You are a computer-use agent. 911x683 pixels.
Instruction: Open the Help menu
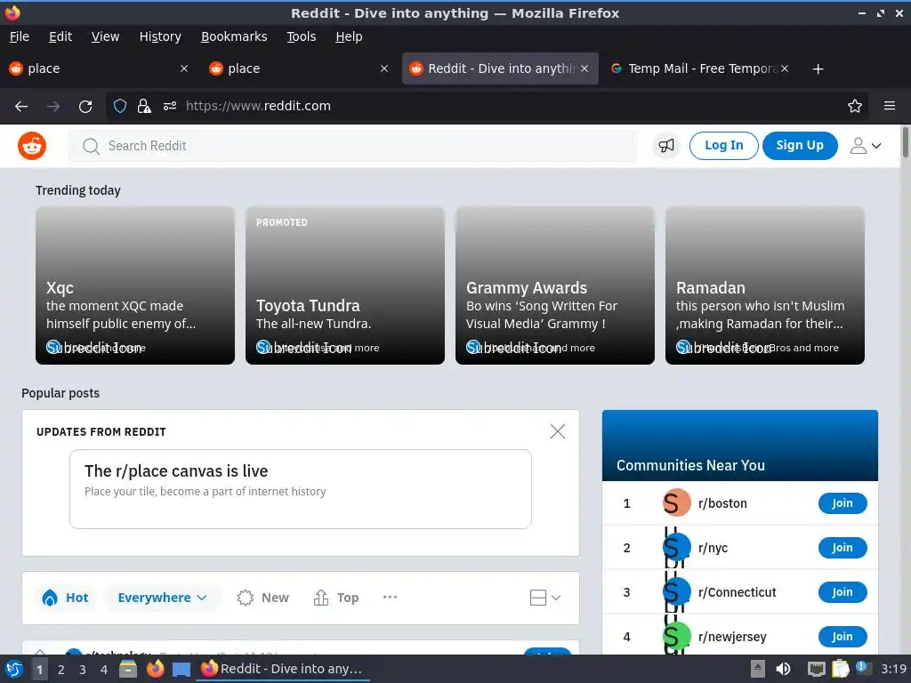point(349,36)
